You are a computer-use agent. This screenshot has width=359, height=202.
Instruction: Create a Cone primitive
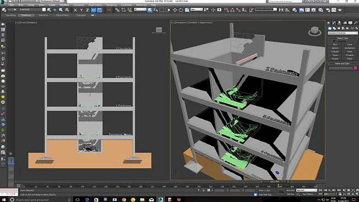pyautogui.click(x=350, y=45)
